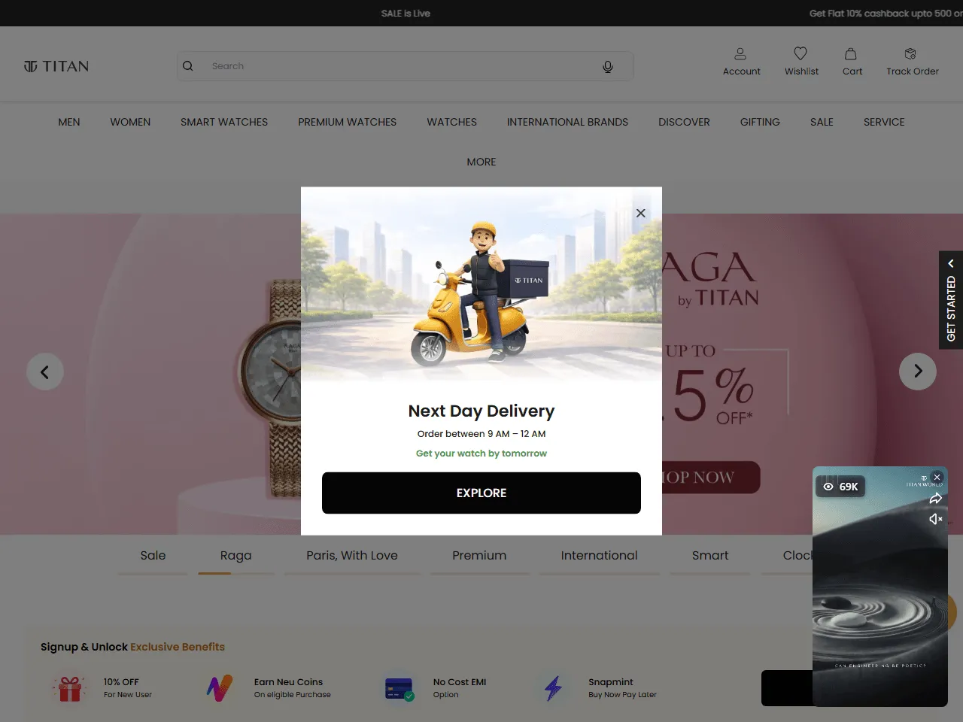Expand the MORE menu
963x722 pixels.
tap(481, 162)
